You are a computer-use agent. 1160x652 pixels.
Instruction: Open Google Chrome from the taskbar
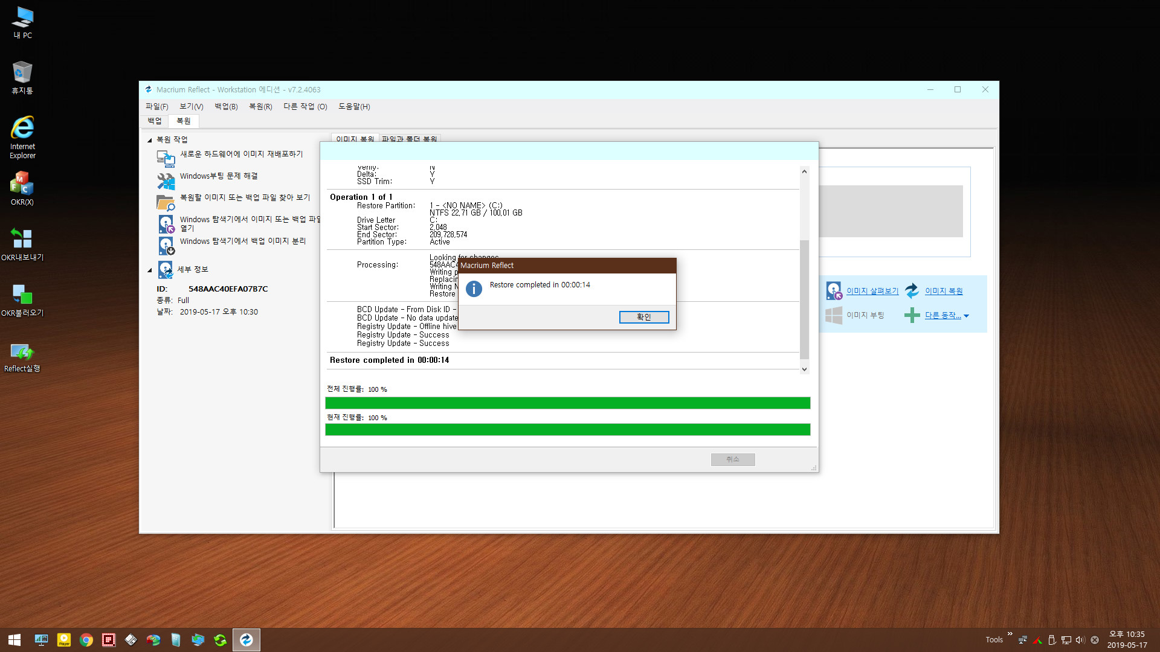tap(86, 640)
